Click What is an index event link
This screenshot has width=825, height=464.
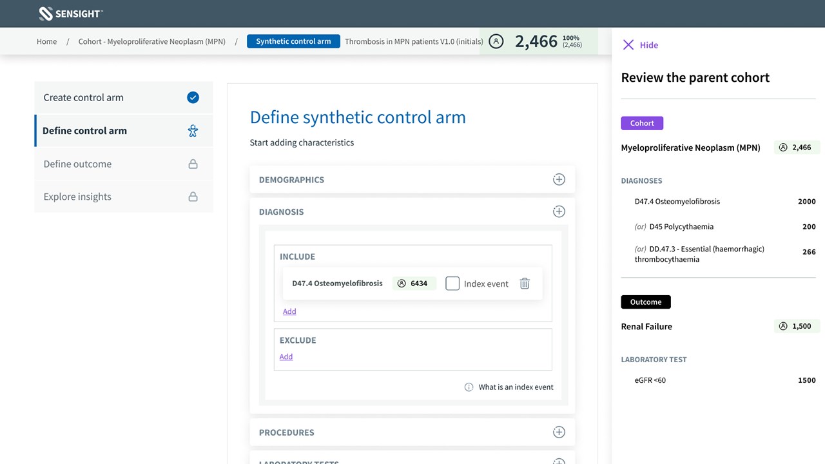coord(516,387)
